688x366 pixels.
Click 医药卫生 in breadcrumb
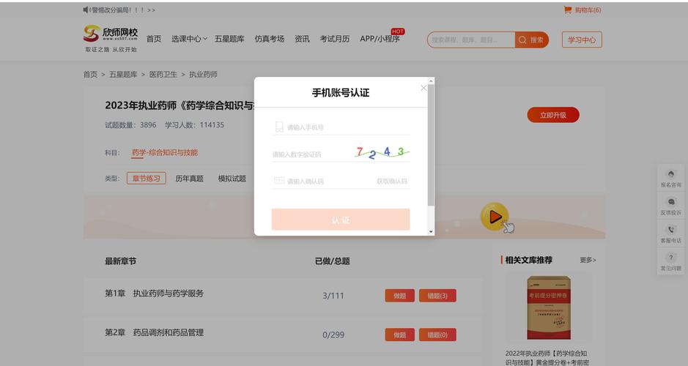coord(163,74)
